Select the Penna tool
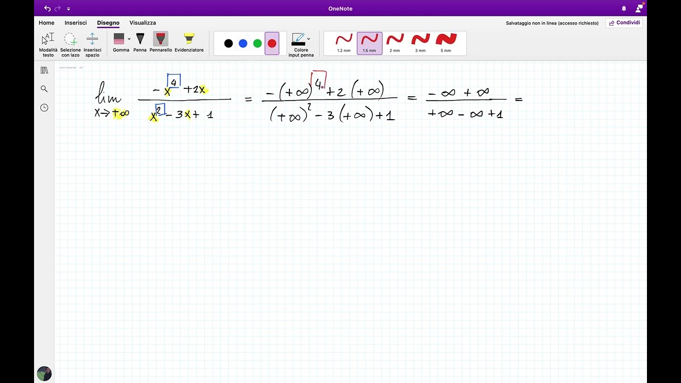 140,43
